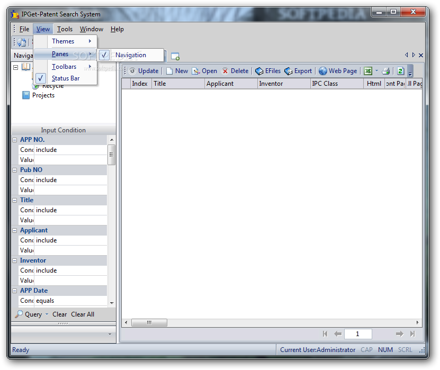Sort by the Applicant column header

coord(231,84)
